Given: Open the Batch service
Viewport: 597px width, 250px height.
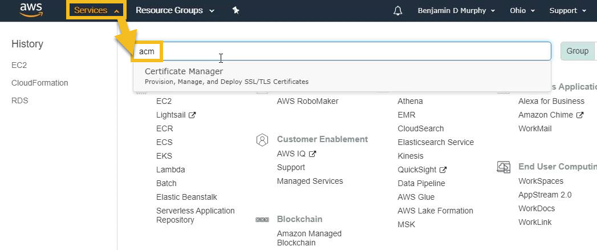Looking at the screenshot, I should click(166, 183).
